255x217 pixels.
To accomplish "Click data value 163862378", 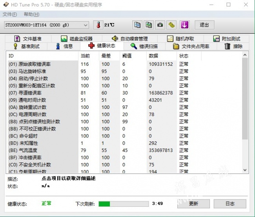I will 161,93.
